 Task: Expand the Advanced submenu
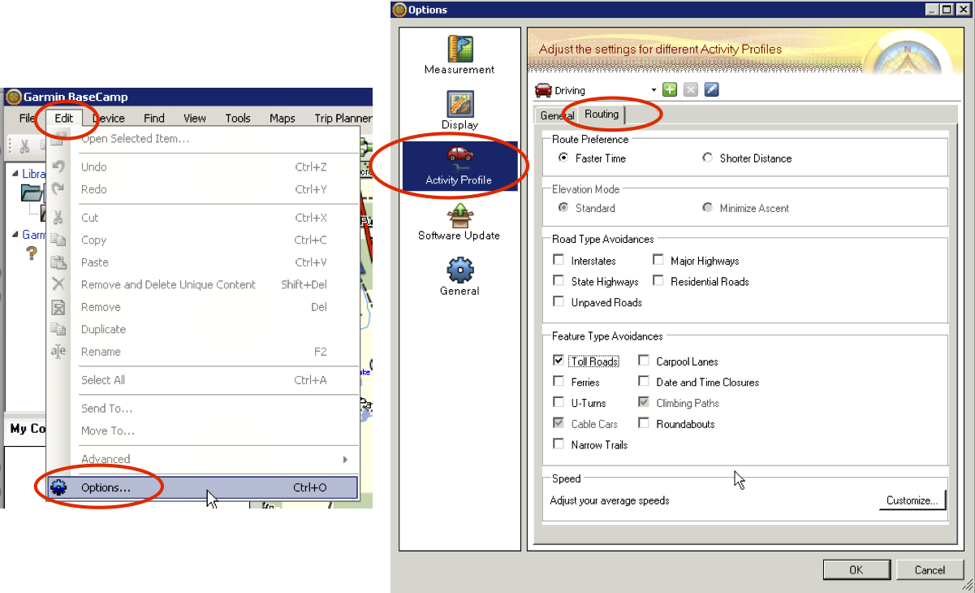coord(203,459)
